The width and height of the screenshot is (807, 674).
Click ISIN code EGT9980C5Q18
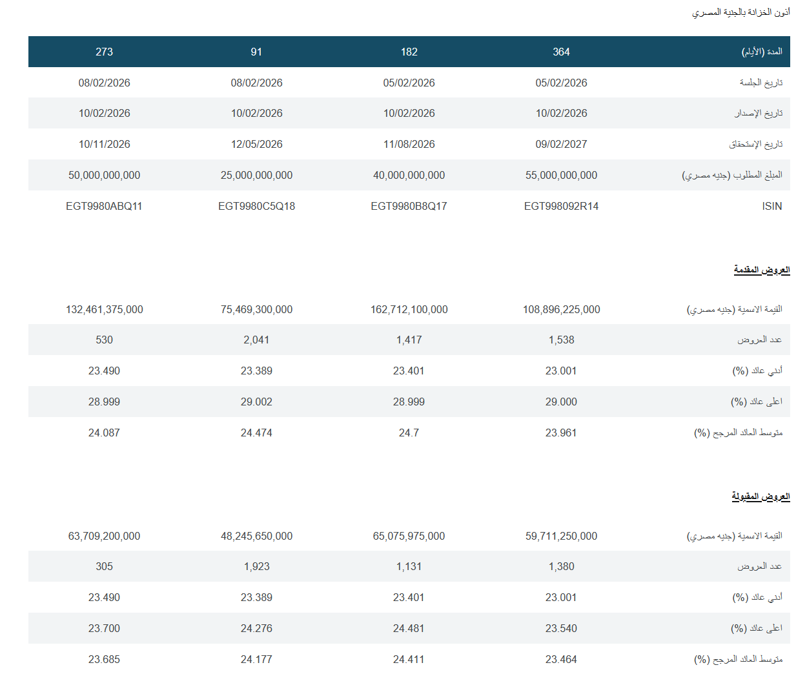point(256,206)
